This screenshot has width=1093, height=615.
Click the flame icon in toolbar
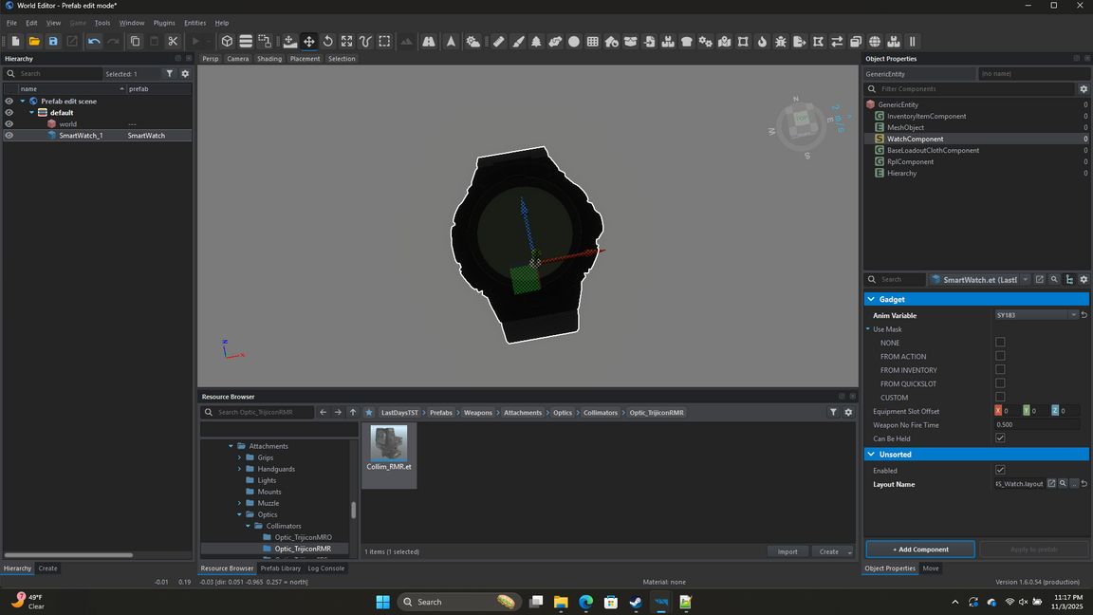point(762,42)
